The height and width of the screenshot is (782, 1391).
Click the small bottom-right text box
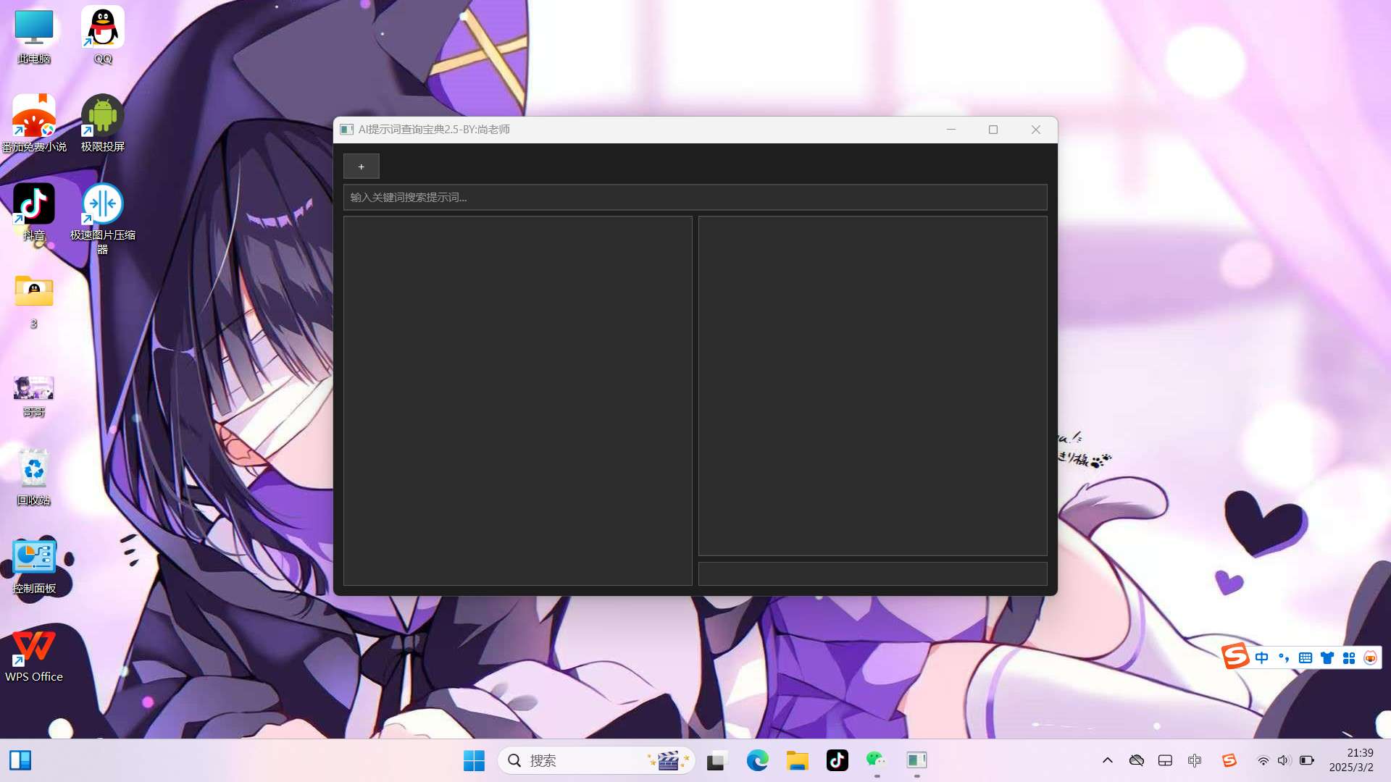click(872, 573)
